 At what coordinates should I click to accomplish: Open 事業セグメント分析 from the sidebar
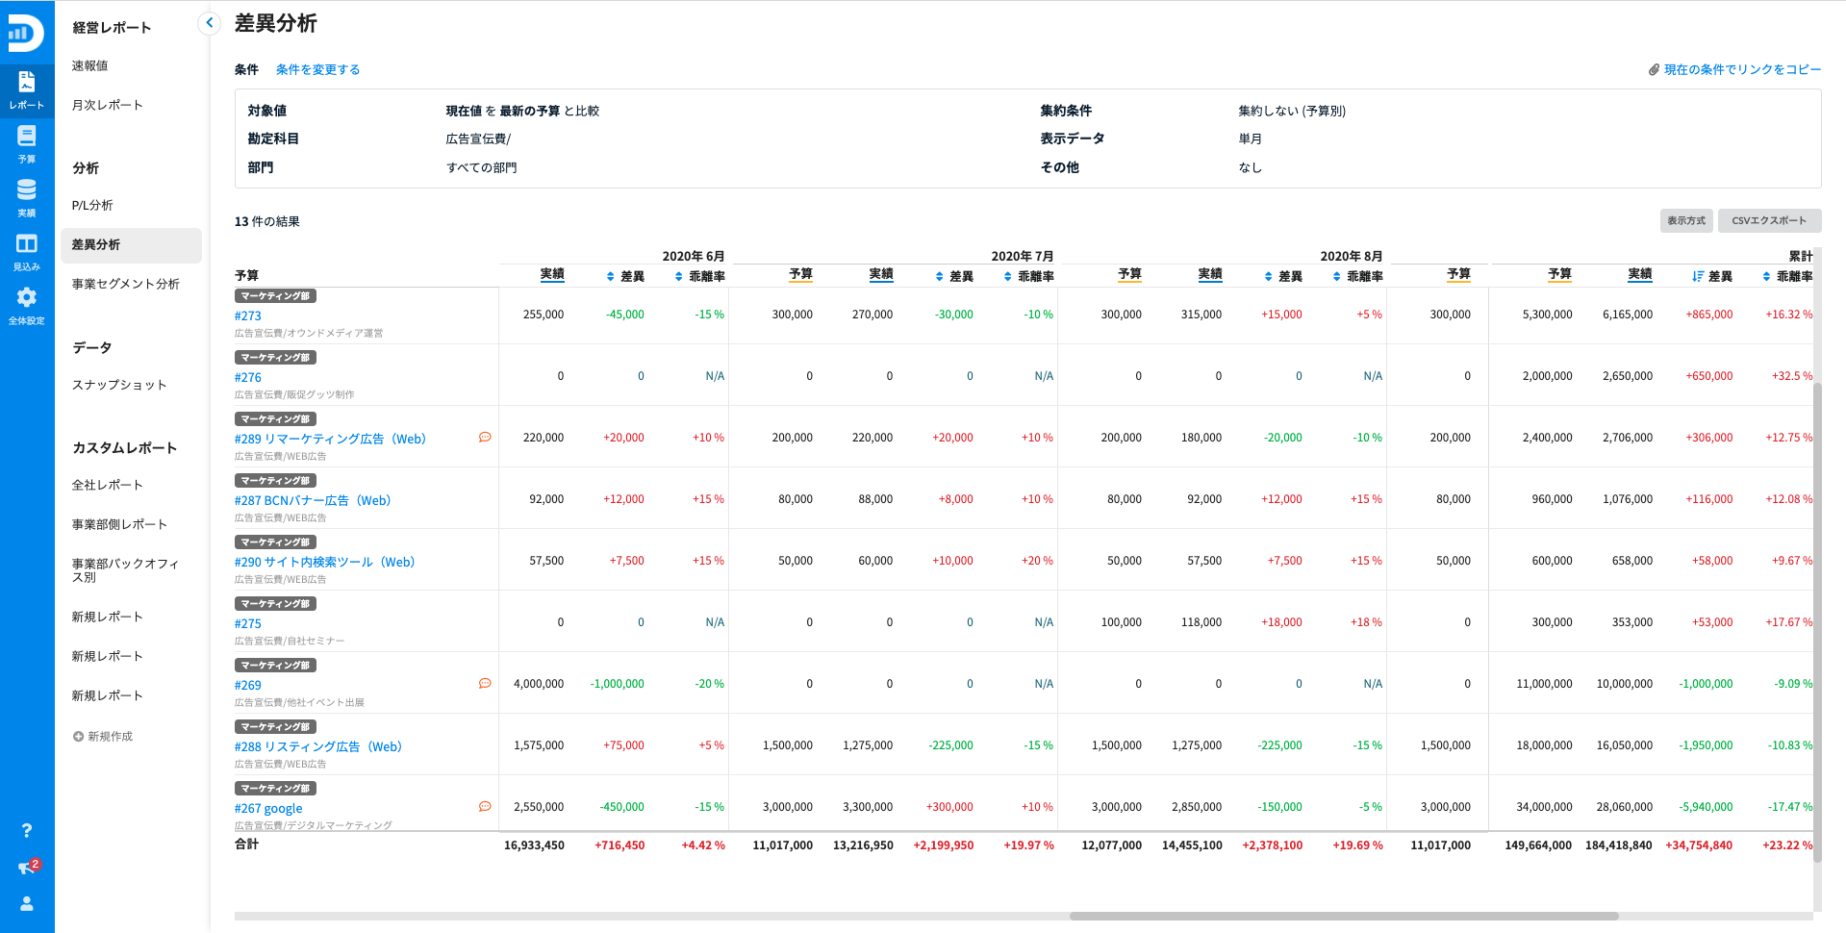125,284
